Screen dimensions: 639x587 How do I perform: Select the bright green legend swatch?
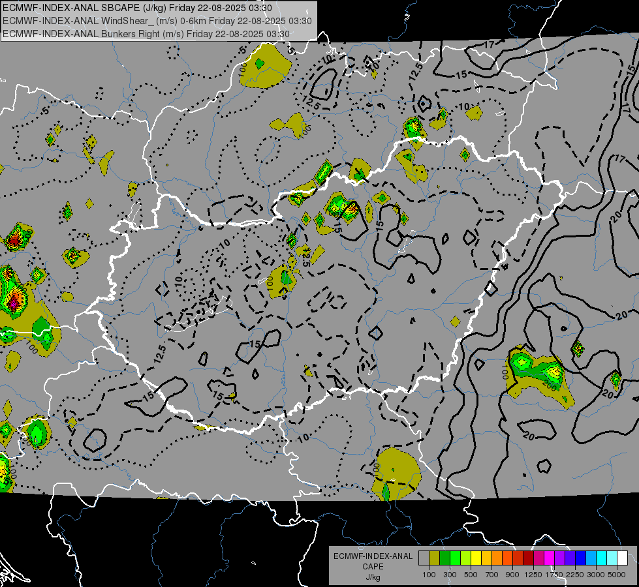tap(455, 558)
